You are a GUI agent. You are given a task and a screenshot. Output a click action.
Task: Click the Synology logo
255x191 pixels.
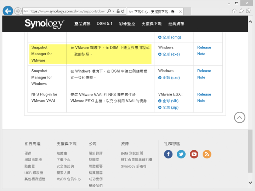coord(45,24)
